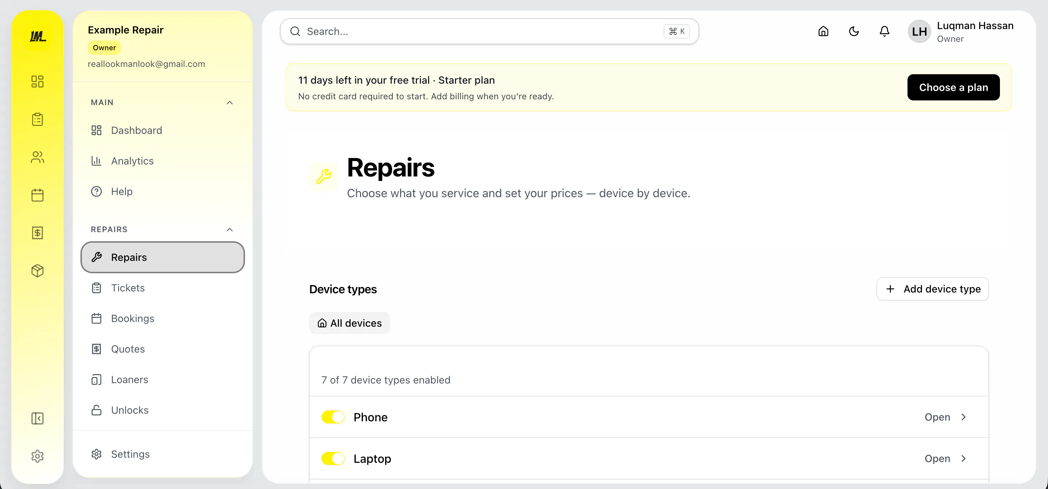
Task: Open calendar icon in yellow rail
Action: tap(37, 195)
